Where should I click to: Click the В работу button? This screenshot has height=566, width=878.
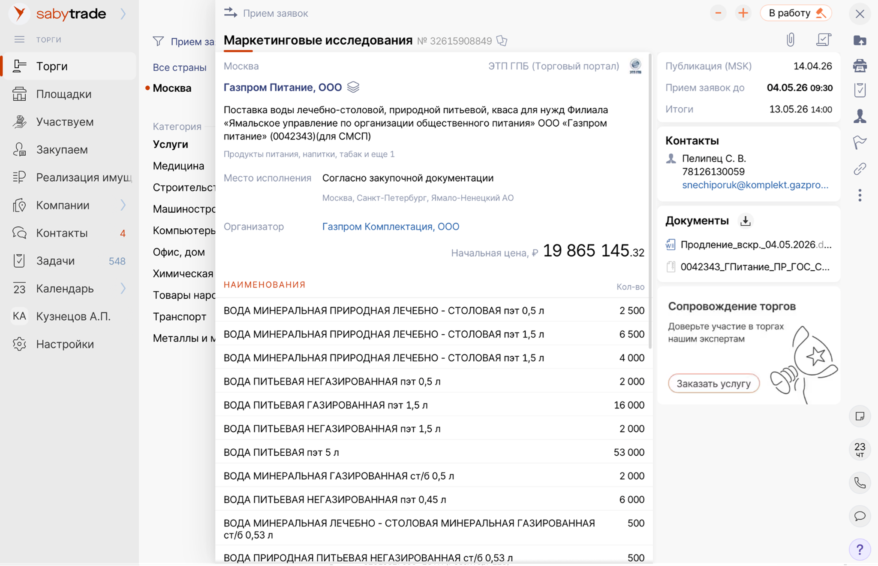[796, 13]
